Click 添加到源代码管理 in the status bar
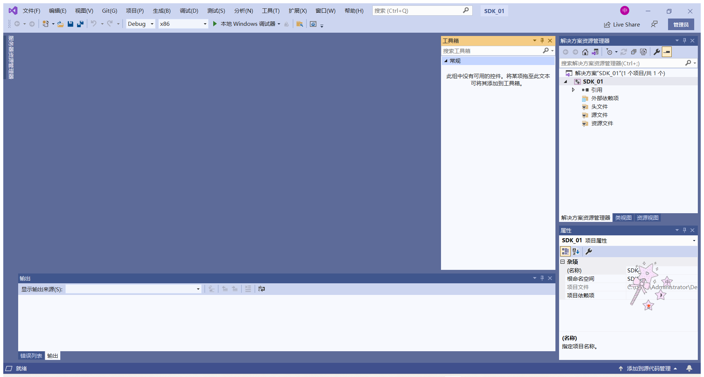The image size is (704, 377). 649,368
